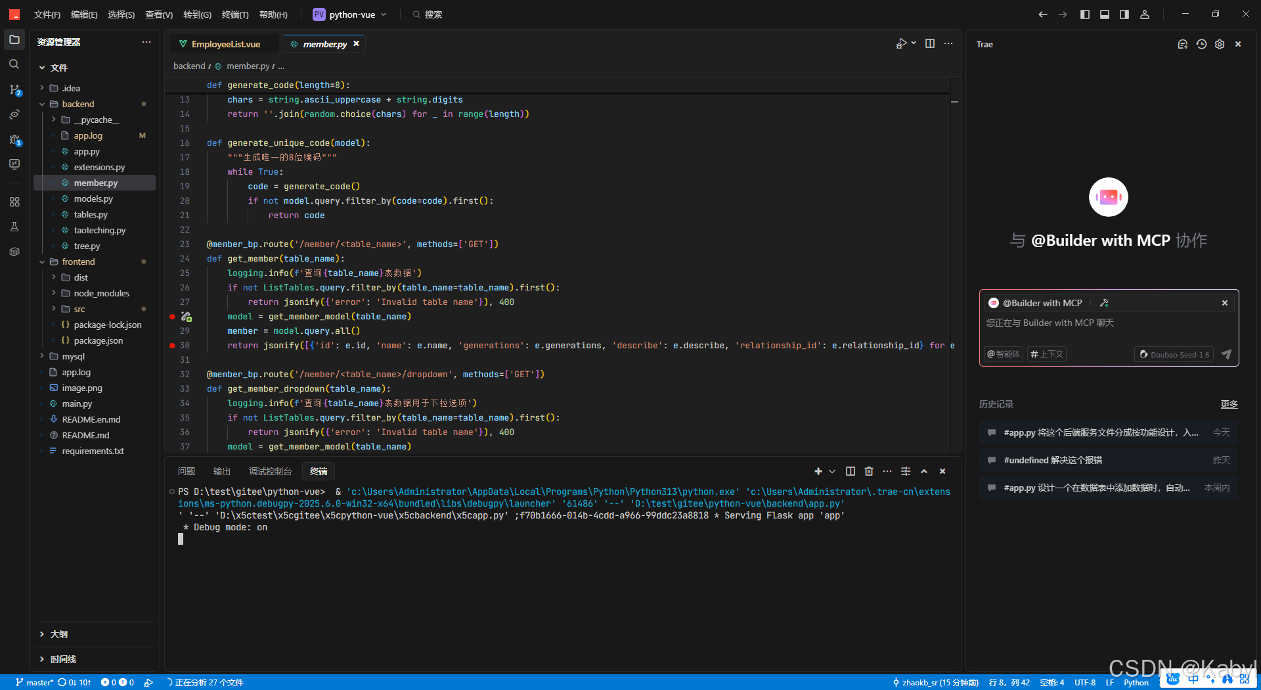Toggle the bottom panel visibility

(x=1105, y=14)
